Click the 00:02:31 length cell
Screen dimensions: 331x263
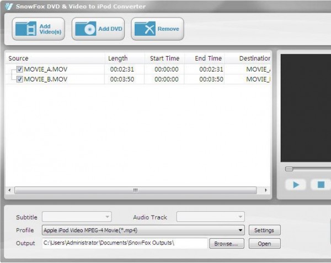[122, 69]
